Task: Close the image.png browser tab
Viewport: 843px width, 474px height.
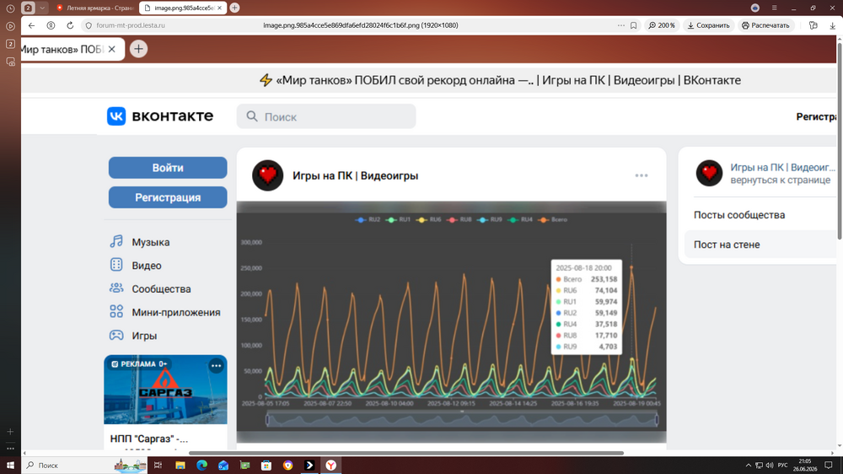Action: tap(219, 8)
